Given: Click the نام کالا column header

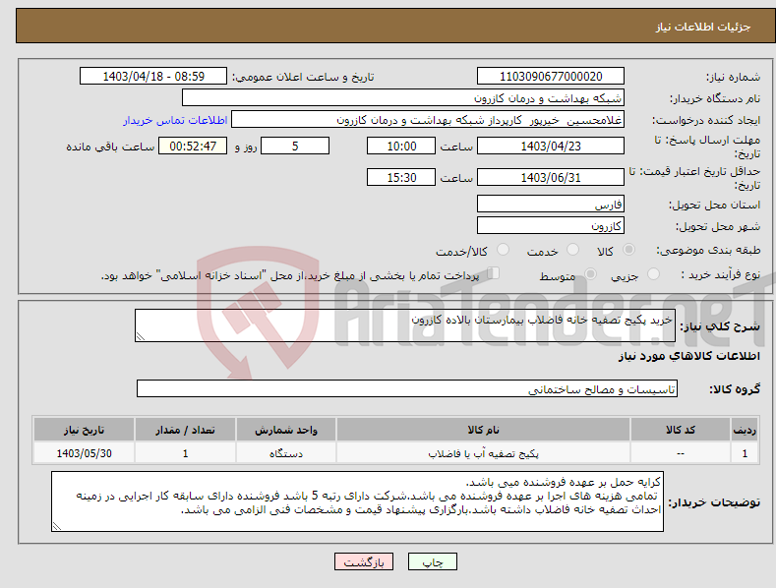Looking at the screenshot, I should click(x=483, y=430).
